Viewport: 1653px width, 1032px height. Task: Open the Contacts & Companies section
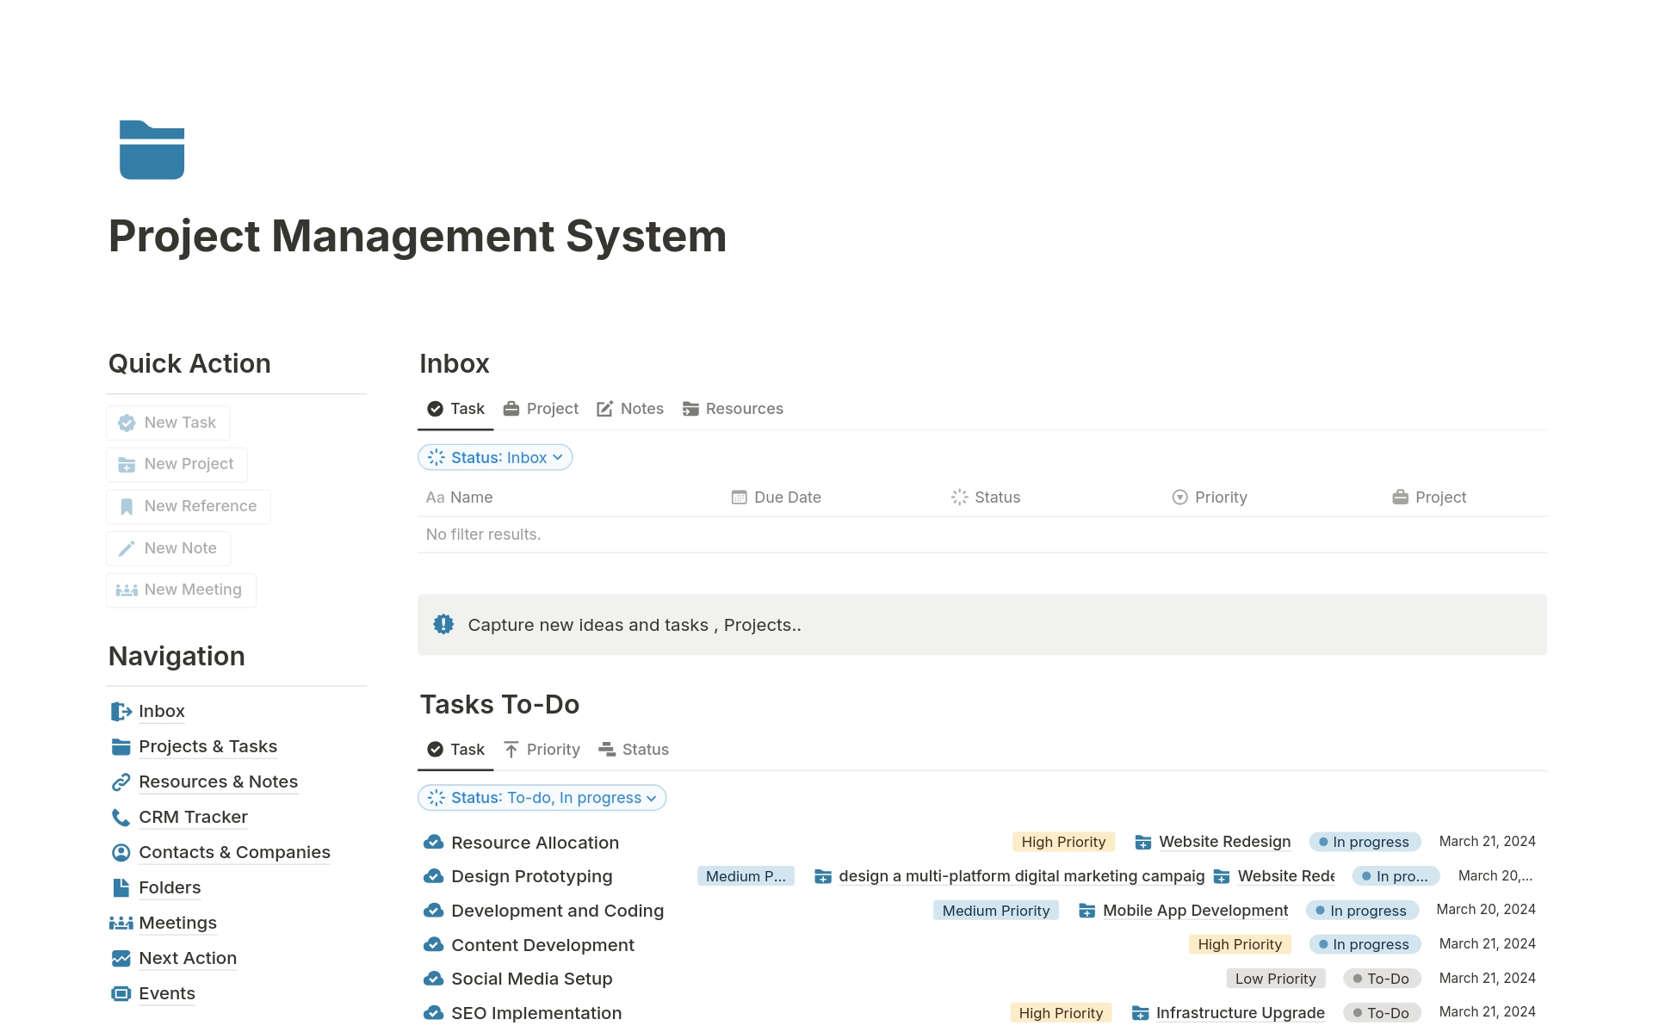click(x=234, y=852)
